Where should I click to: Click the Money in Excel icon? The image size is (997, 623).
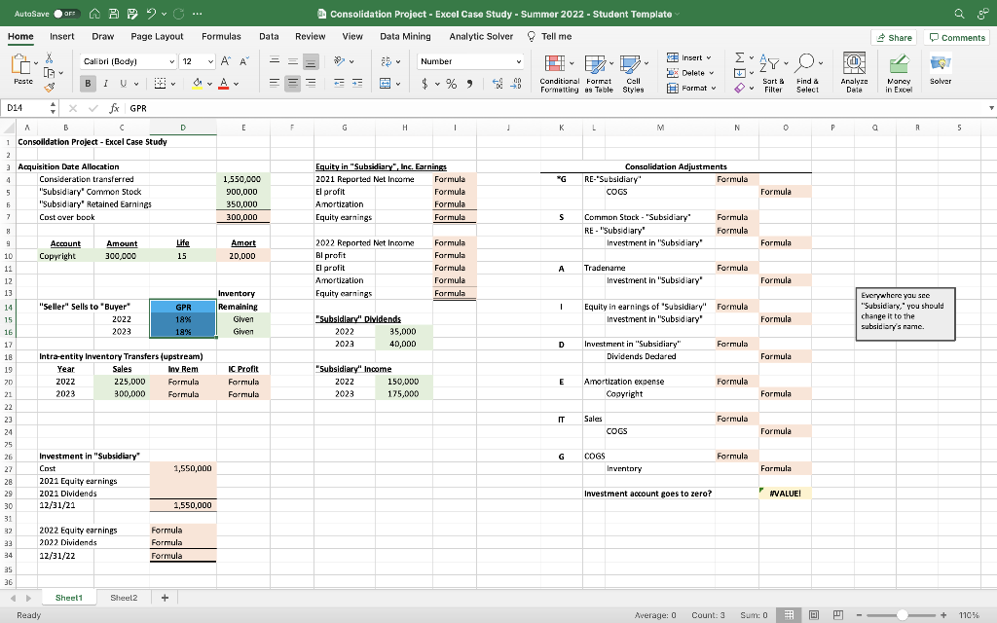point(897,70)
